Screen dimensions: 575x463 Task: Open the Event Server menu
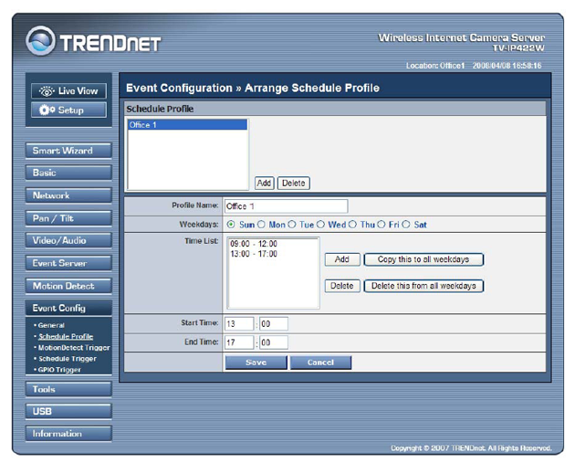[68, 263]
